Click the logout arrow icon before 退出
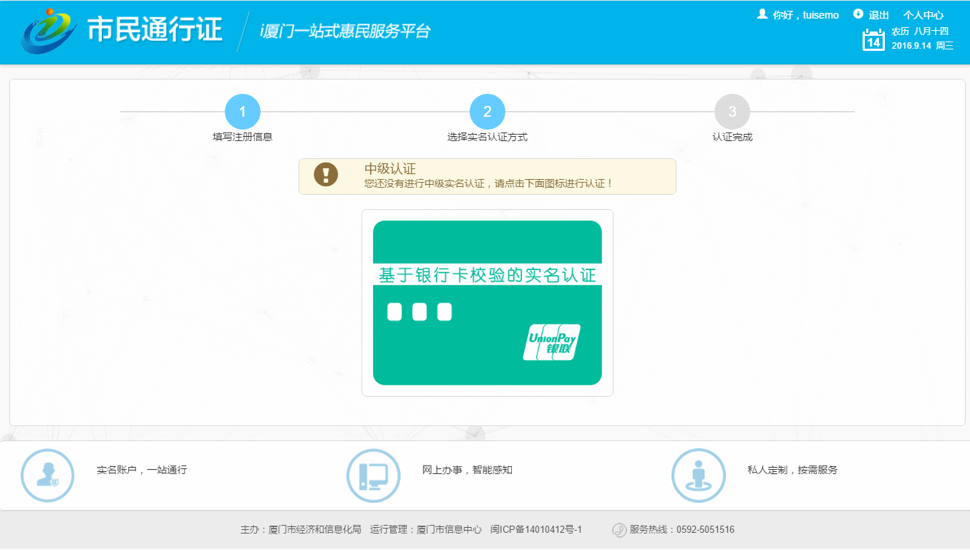This screenshot has width=970, height=550. point(858,14)
